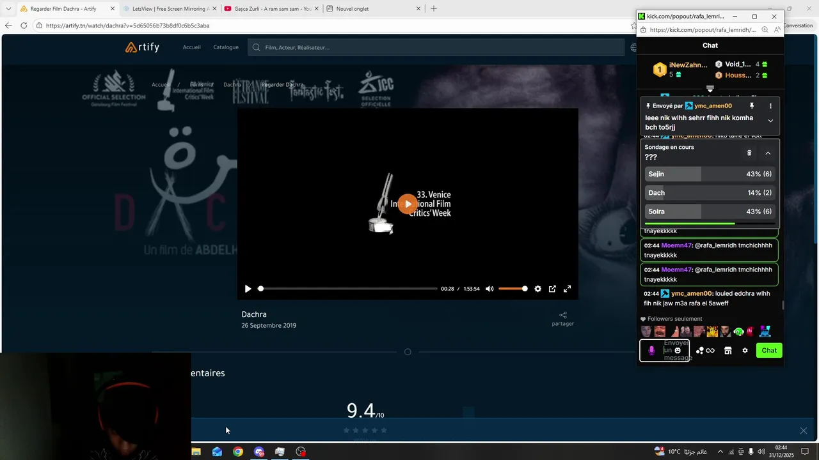Click the orange play button in video center

(408, 204)
